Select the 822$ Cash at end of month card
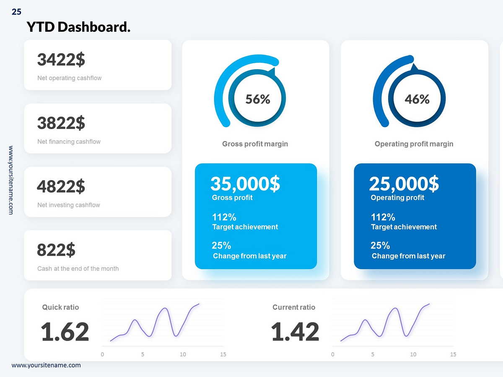 [98, 256]
